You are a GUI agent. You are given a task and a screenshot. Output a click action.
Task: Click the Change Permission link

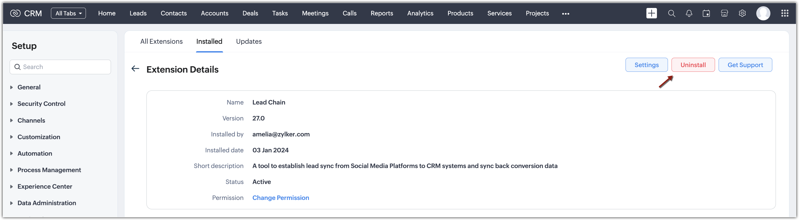(281, 198)
